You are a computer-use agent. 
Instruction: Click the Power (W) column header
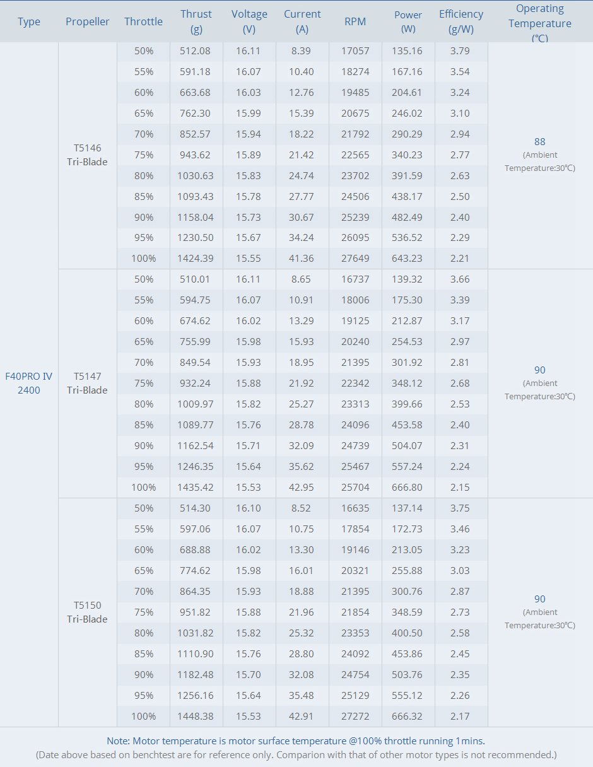click(408, 21)
